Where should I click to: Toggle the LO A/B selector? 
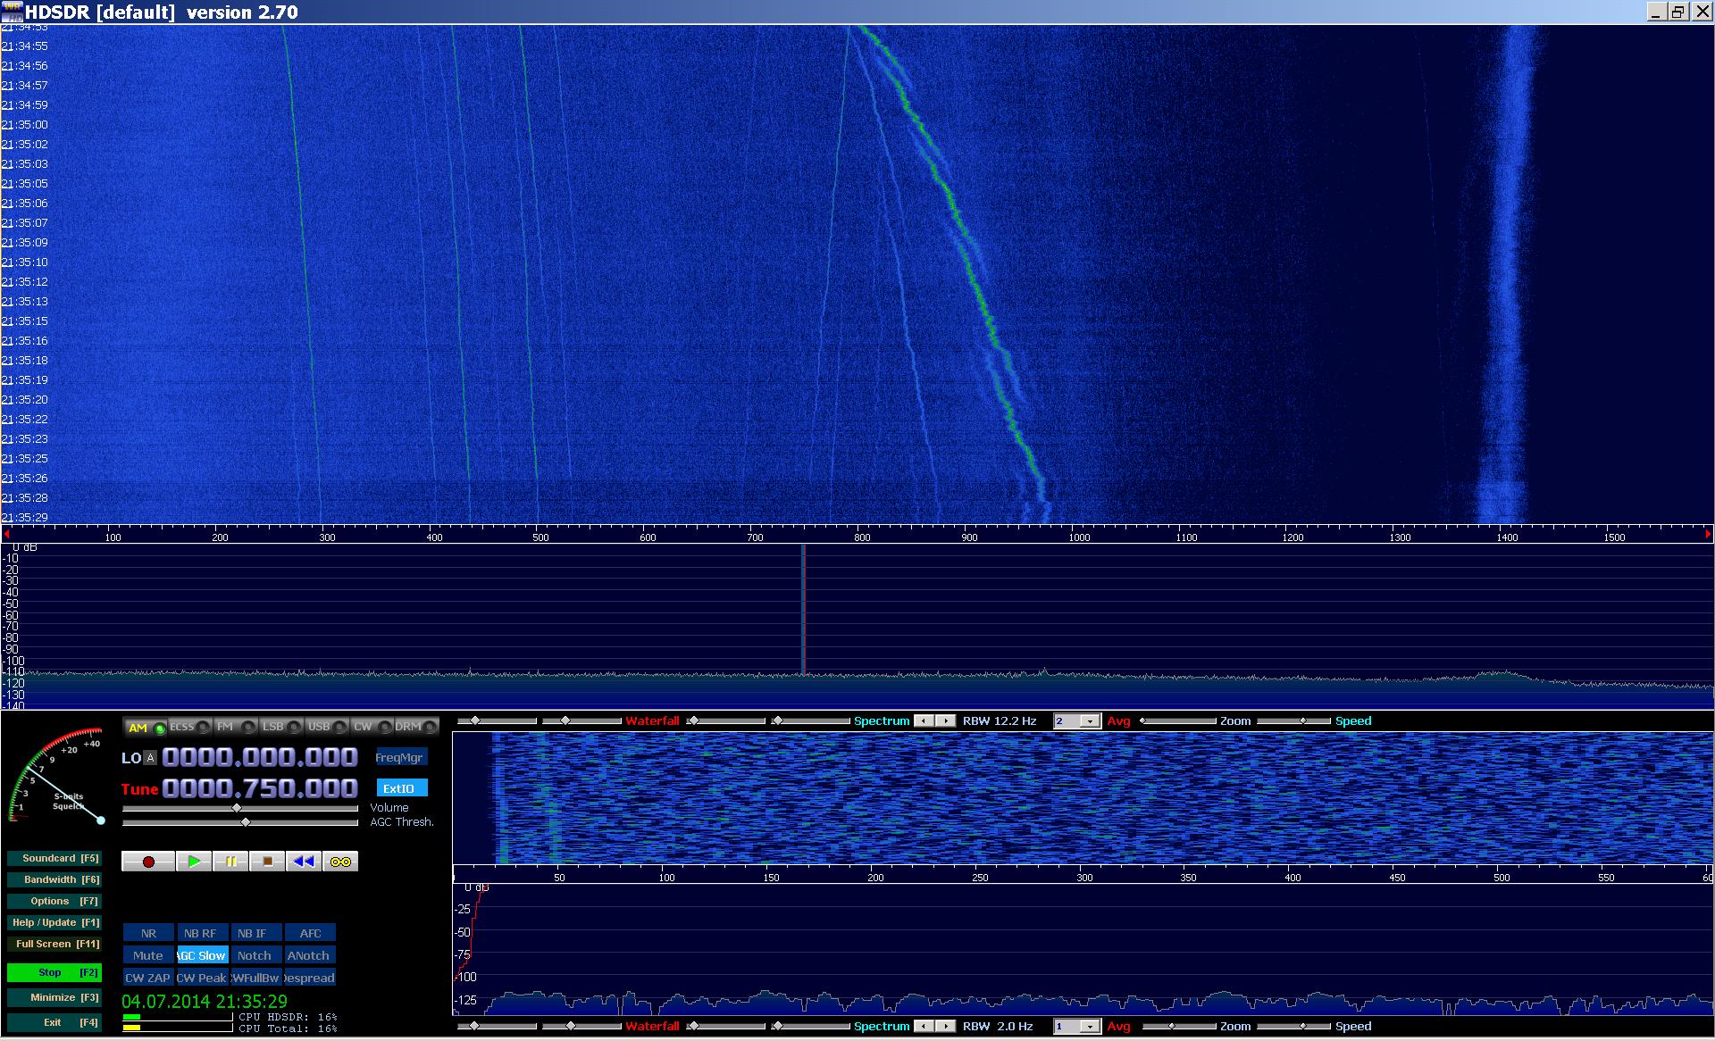click(x=150, y=758)
